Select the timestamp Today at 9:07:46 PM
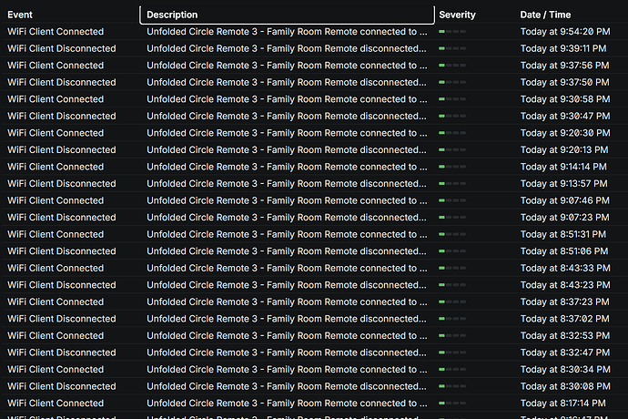The image size is (628, 419). [564, 200]
